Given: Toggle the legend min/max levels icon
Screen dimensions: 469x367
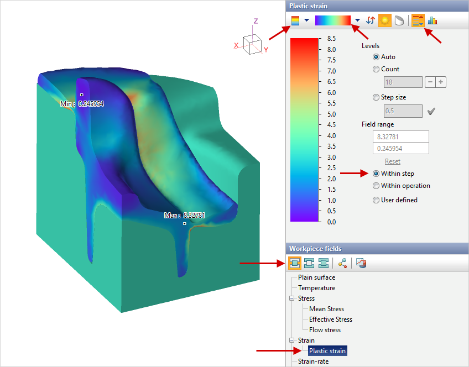Looking at the screenshot, I should pyautogui.click(x=418, y=20).
